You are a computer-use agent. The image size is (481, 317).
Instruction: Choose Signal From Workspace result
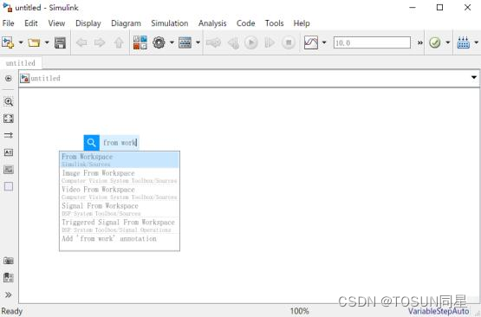pyautogui.click(x=120, y=209)
